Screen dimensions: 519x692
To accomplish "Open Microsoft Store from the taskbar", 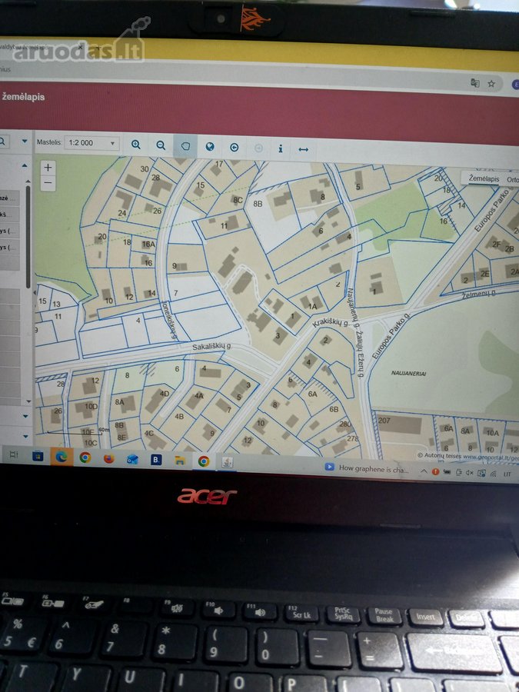I will pos(38,455).
